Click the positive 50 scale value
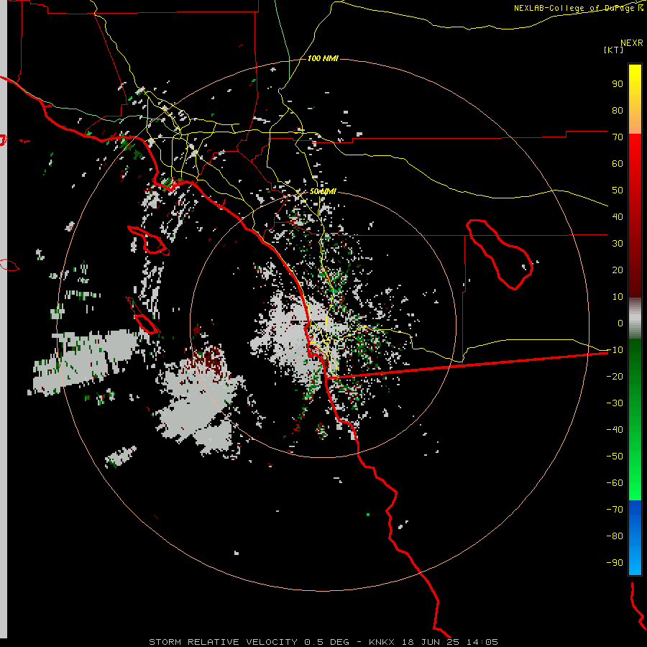Screen dimensions: 647x647 [618, 191]
